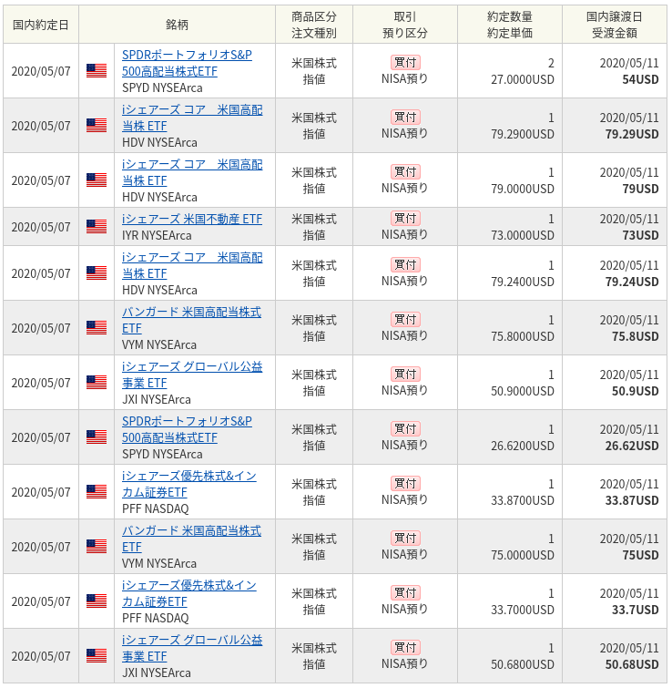Viewport: 672px width, 688px height.
Task: Click the US flag in the 79.0000USD HDV row
Action: tap(97, 180)
